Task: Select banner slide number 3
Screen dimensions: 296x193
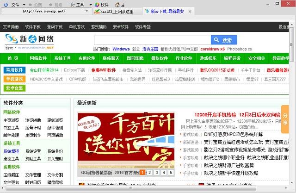Action: (157, 173)
